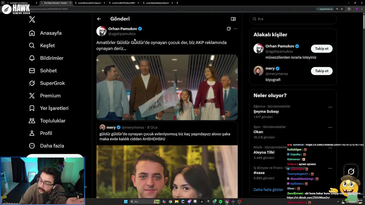The image size is (365, 205).
Task: Switch to the darkwebhaber status tab
Action: [158, 3]
